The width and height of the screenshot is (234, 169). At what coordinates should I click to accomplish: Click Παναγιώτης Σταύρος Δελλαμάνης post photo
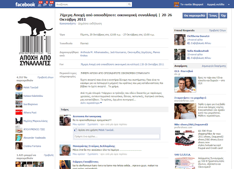tap(65, 150)
